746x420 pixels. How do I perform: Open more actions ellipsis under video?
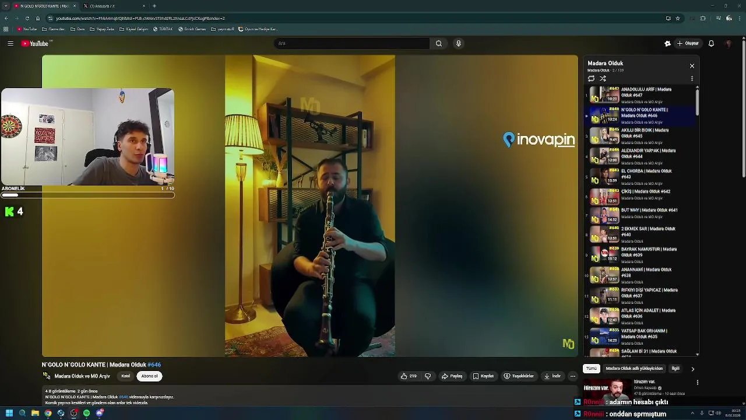572,376
